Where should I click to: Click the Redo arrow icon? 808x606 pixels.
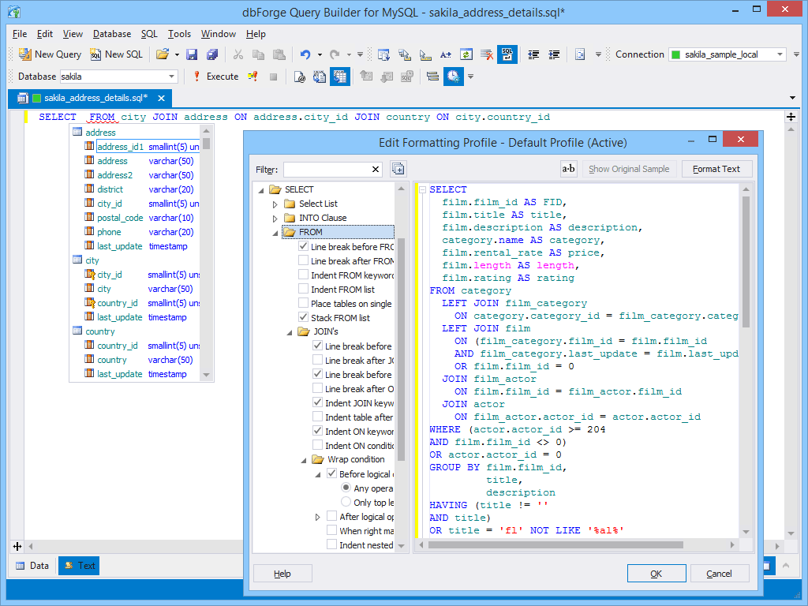(335, 54)
